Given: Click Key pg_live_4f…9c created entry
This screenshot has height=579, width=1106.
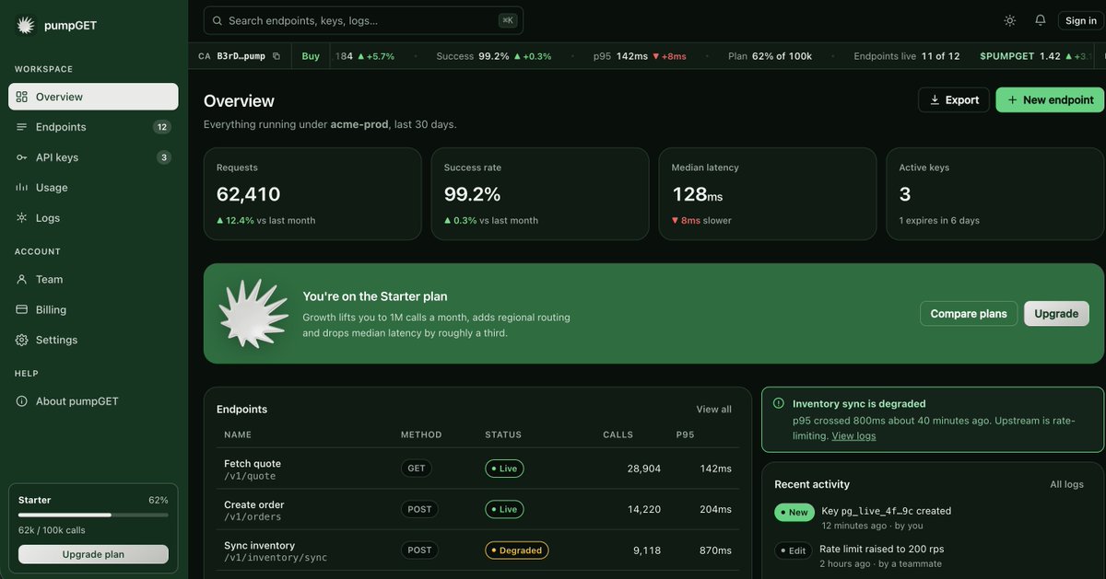Looking at the screenshot, I should pyautogui.click(x=887, y=511).
